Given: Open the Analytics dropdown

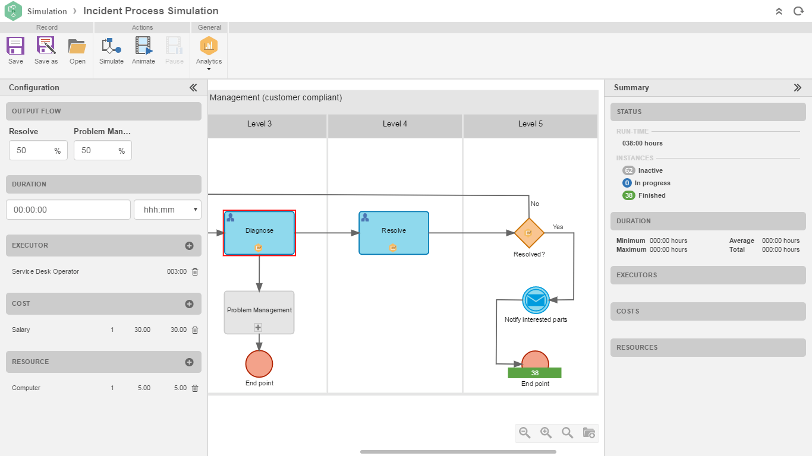Looking at the screenshot, I should [x=209, y=53].
